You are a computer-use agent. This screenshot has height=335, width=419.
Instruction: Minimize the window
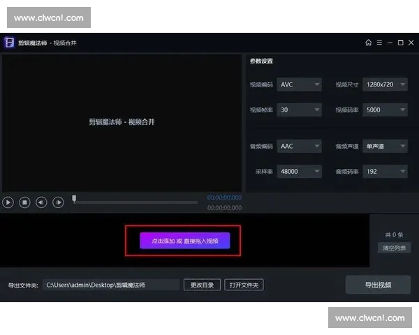pyautogui.click(x=390, y=43)
